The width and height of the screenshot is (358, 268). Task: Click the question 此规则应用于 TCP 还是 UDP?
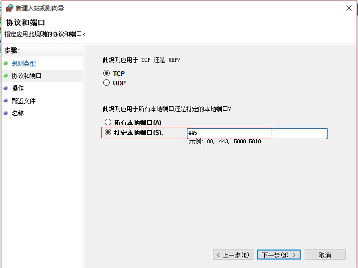(x=141, y=60)
